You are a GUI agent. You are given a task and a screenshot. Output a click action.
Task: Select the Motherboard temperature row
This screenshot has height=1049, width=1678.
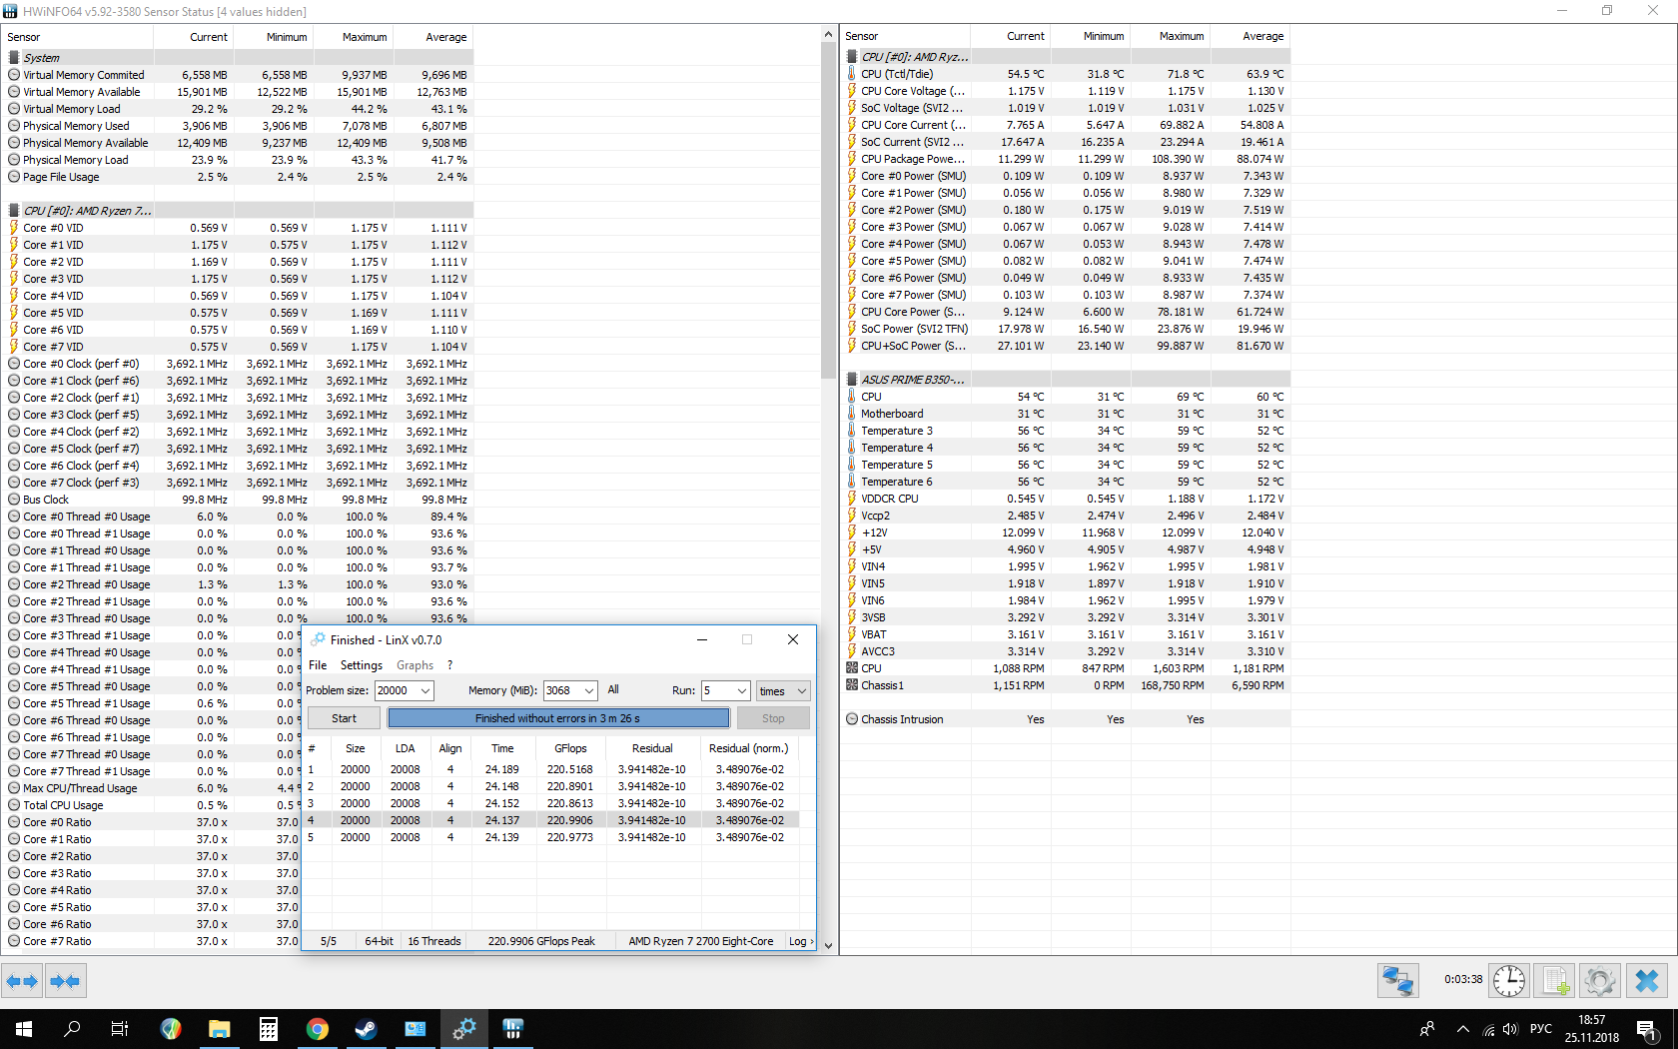coord(1066,414)
